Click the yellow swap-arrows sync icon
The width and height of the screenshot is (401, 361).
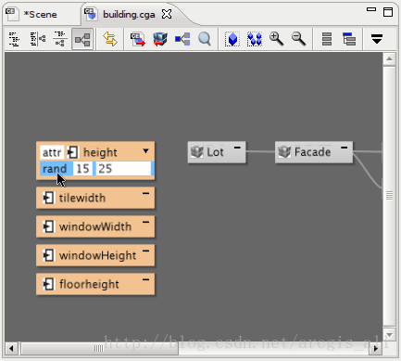tap(110, 39)
